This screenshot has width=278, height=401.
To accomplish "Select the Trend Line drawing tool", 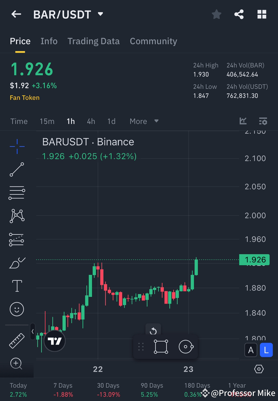I will tap(17, 170).
